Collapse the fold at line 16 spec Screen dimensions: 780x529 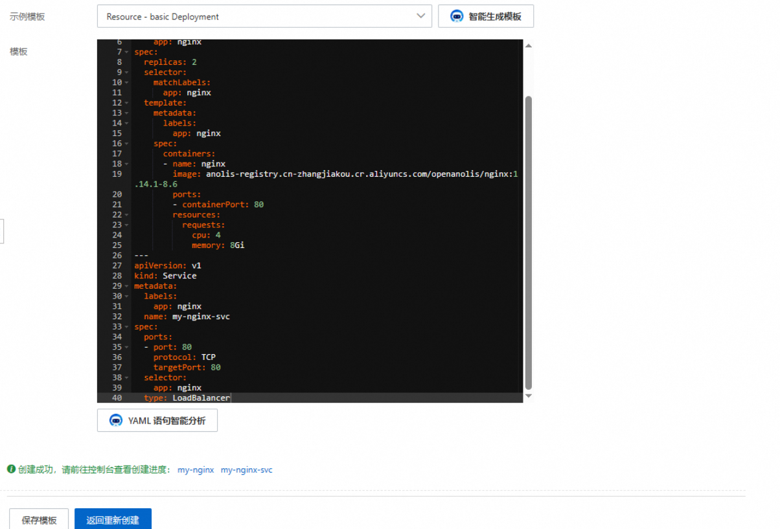(127, 144)
